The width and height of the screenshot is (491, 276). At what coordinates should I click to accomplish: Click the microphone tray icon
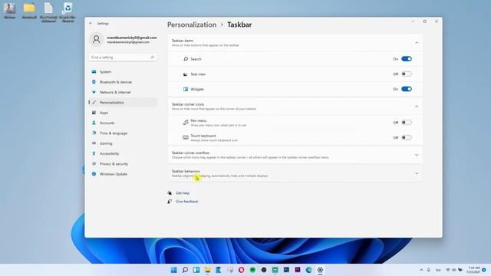tap(429, 270)
